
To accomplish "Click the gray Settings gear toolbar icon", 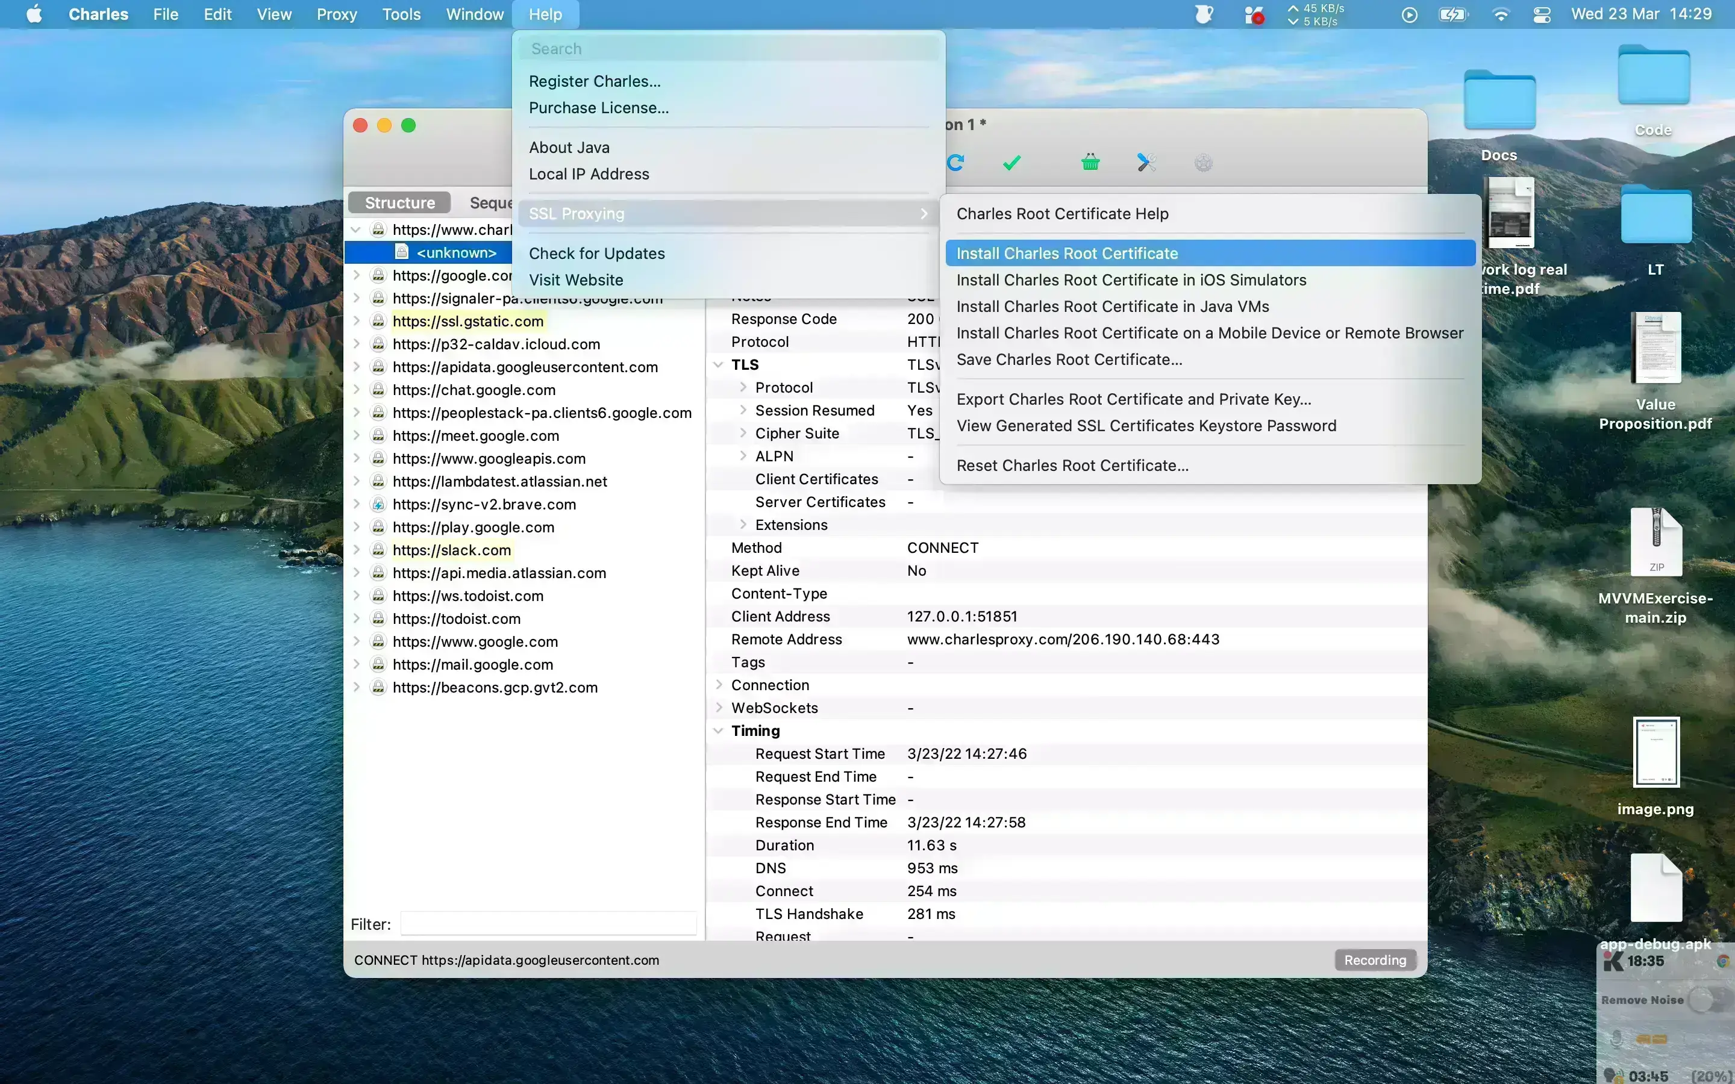I will click(1203, 163).
